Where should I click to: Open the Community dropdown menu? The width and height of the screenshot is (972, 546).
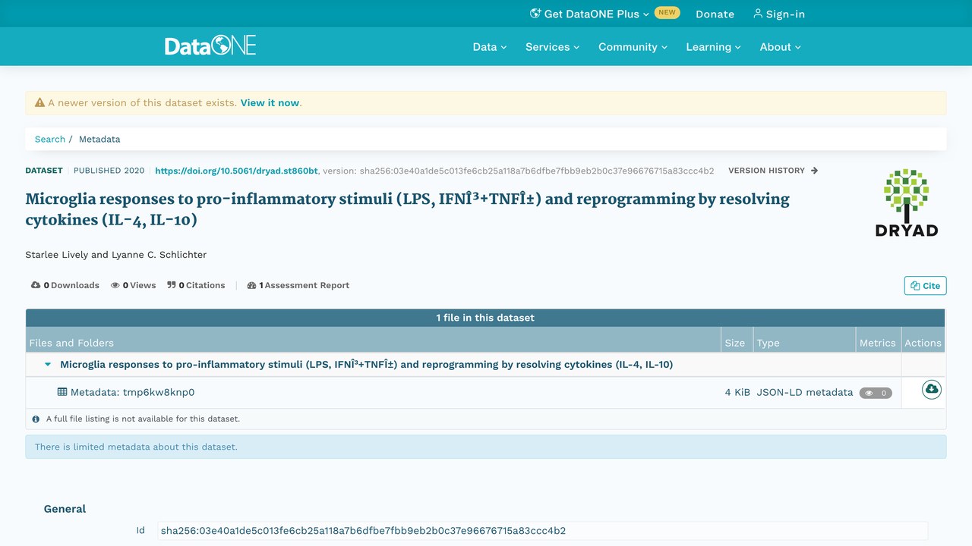[633, 47]
